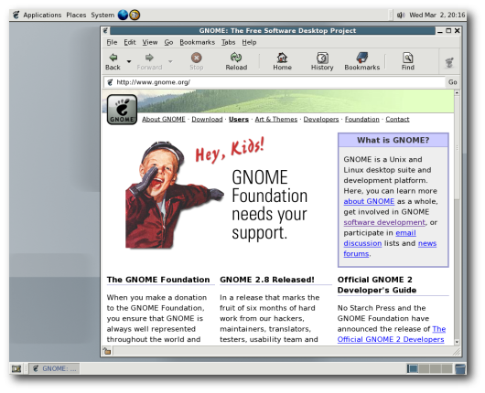Follow the Users navigation link
The height and width of the screenshot is (393, 485).
239,119
